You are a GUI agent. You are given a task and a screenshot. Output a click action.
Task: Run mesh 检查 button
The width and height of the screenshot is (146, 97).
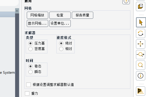(60, 15)
